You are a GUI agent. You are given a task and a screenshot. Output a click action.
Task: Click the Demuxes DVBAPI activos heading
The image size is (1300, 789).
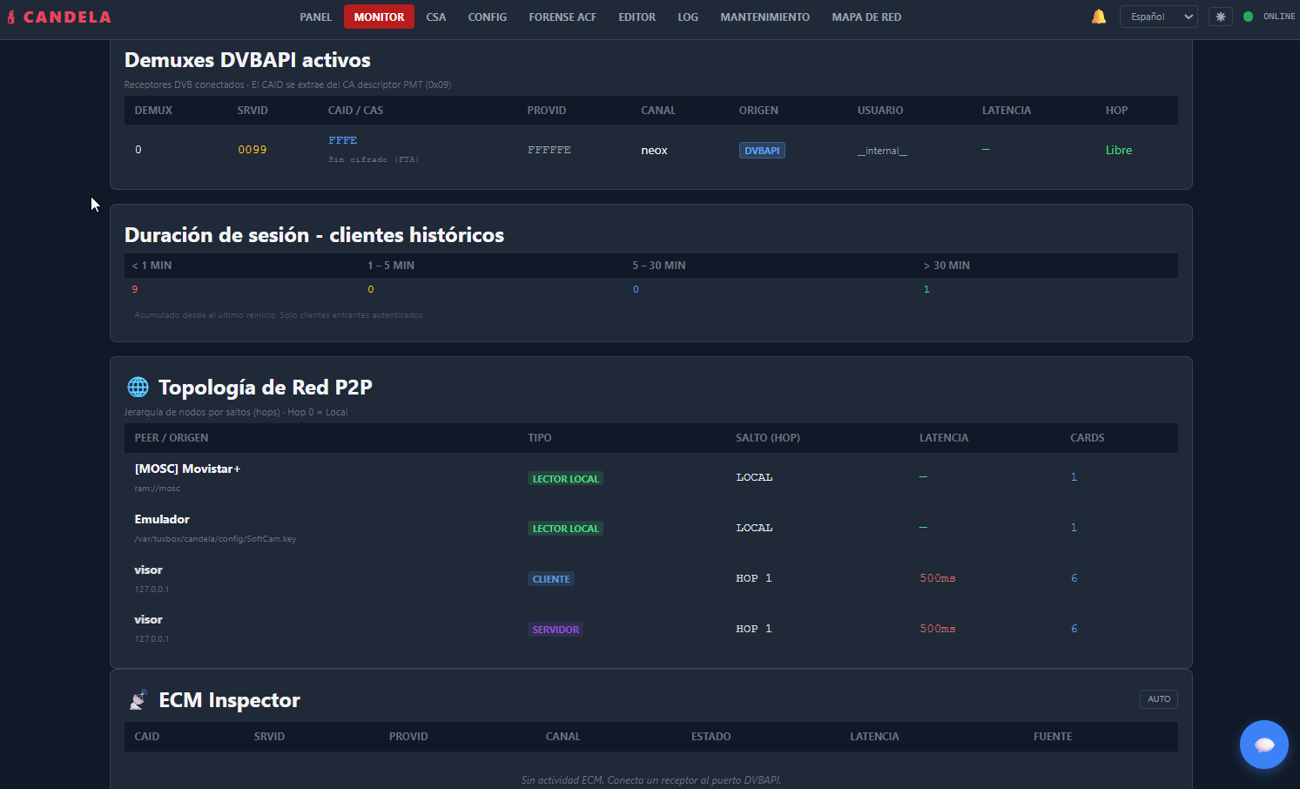pos(247,60)
